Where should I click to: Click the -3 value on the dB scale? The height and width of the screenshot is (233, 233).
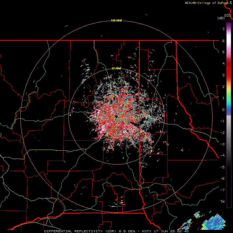[222, 144]
